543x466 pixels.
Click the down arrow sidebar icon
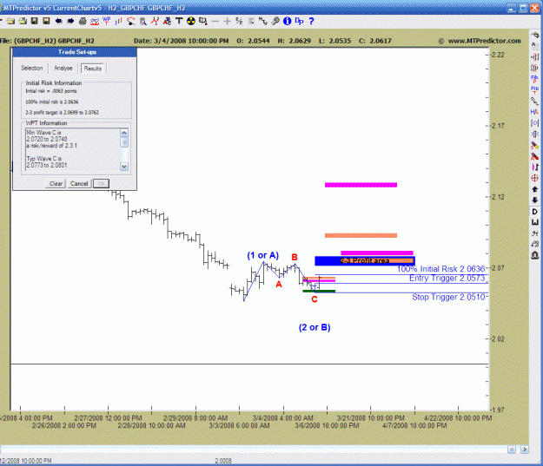[x=534, y=200]
